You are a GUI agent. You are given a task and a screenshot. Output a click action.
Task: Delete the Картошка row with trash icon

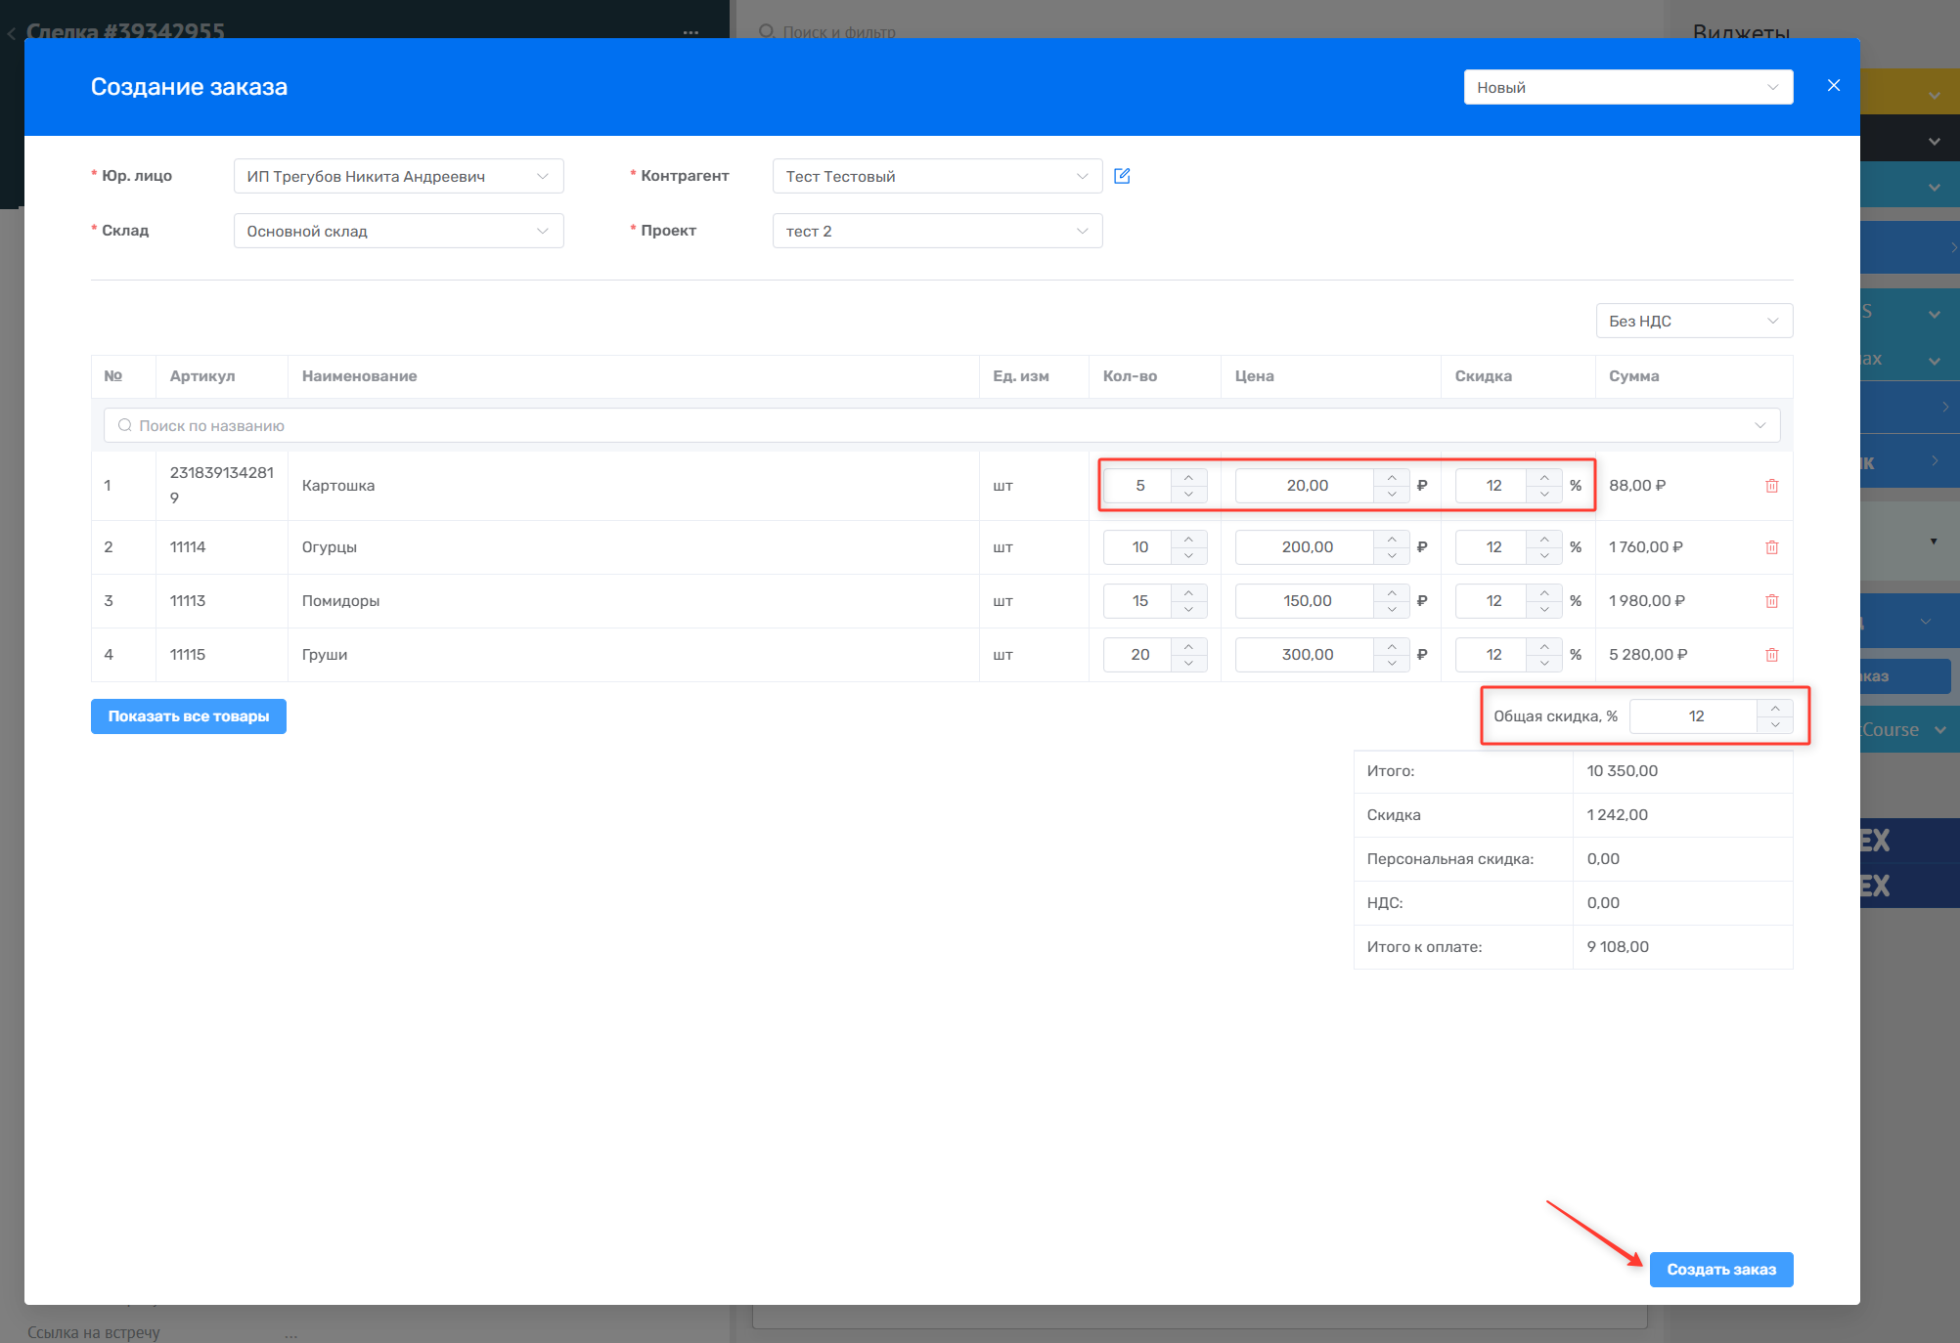[x=1771, y=486]
